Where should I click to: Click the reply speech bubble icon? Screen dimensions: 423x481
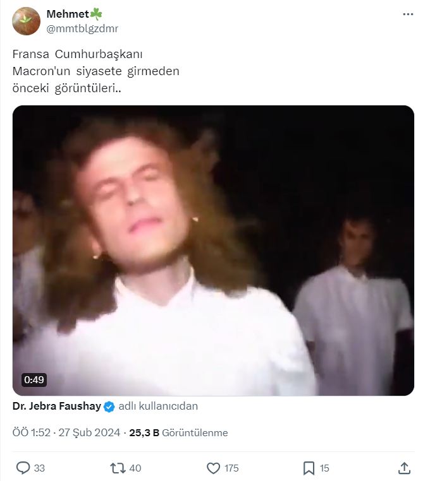tap(23, 468)
